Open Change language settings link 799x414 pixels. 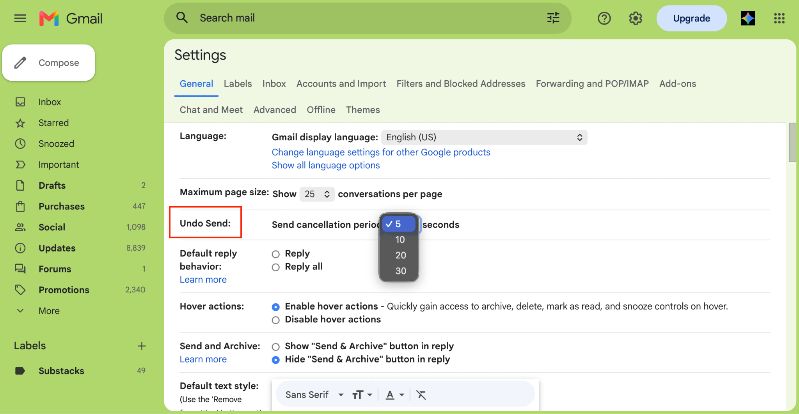381,152
